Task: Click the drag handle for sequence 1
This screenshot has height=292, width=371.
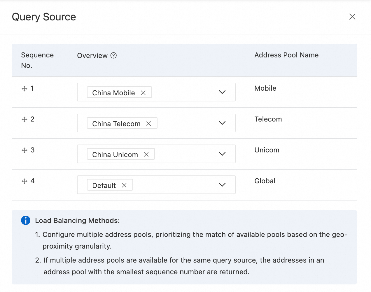Action: 24,89
